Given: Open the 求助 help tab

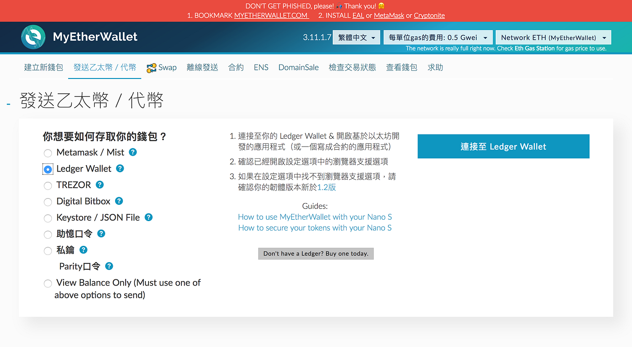Looking at the screenshot, I should [x=435, y=67].
